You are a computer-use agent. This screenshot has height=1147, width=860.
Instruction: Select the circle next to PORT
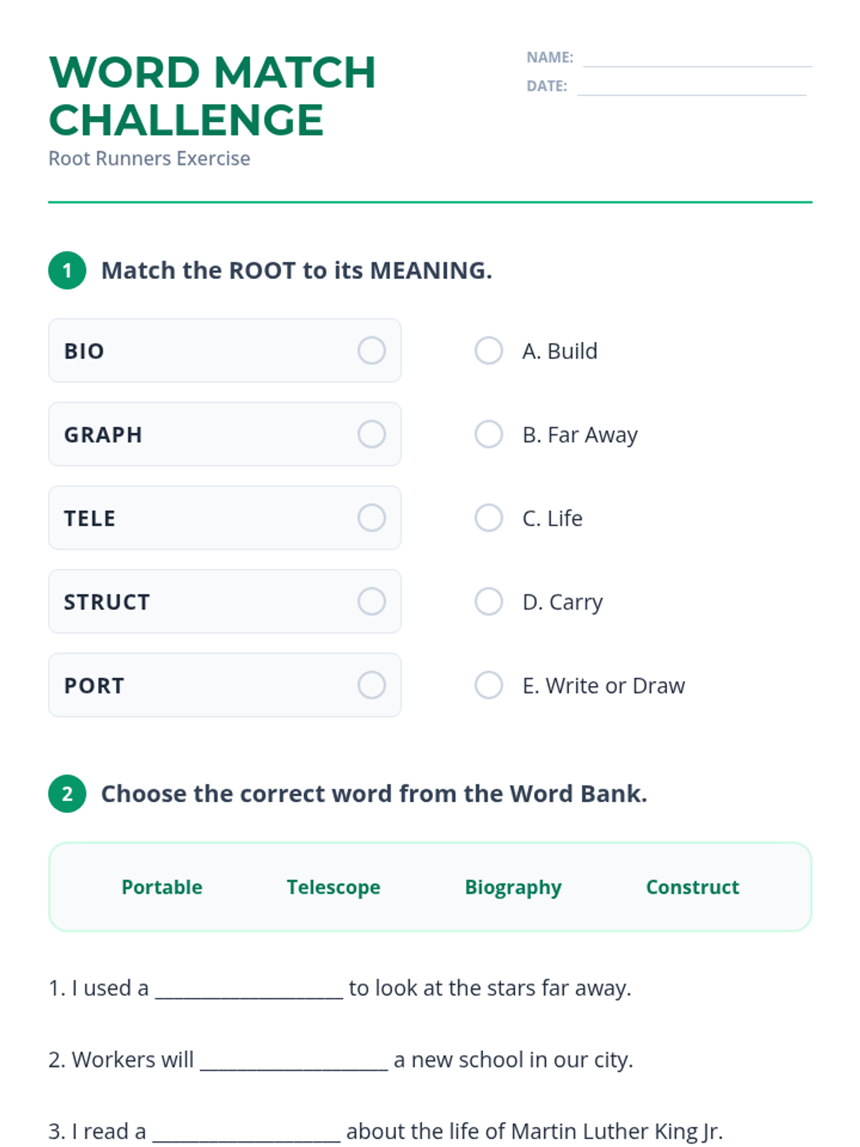click(x=371, y=685)
